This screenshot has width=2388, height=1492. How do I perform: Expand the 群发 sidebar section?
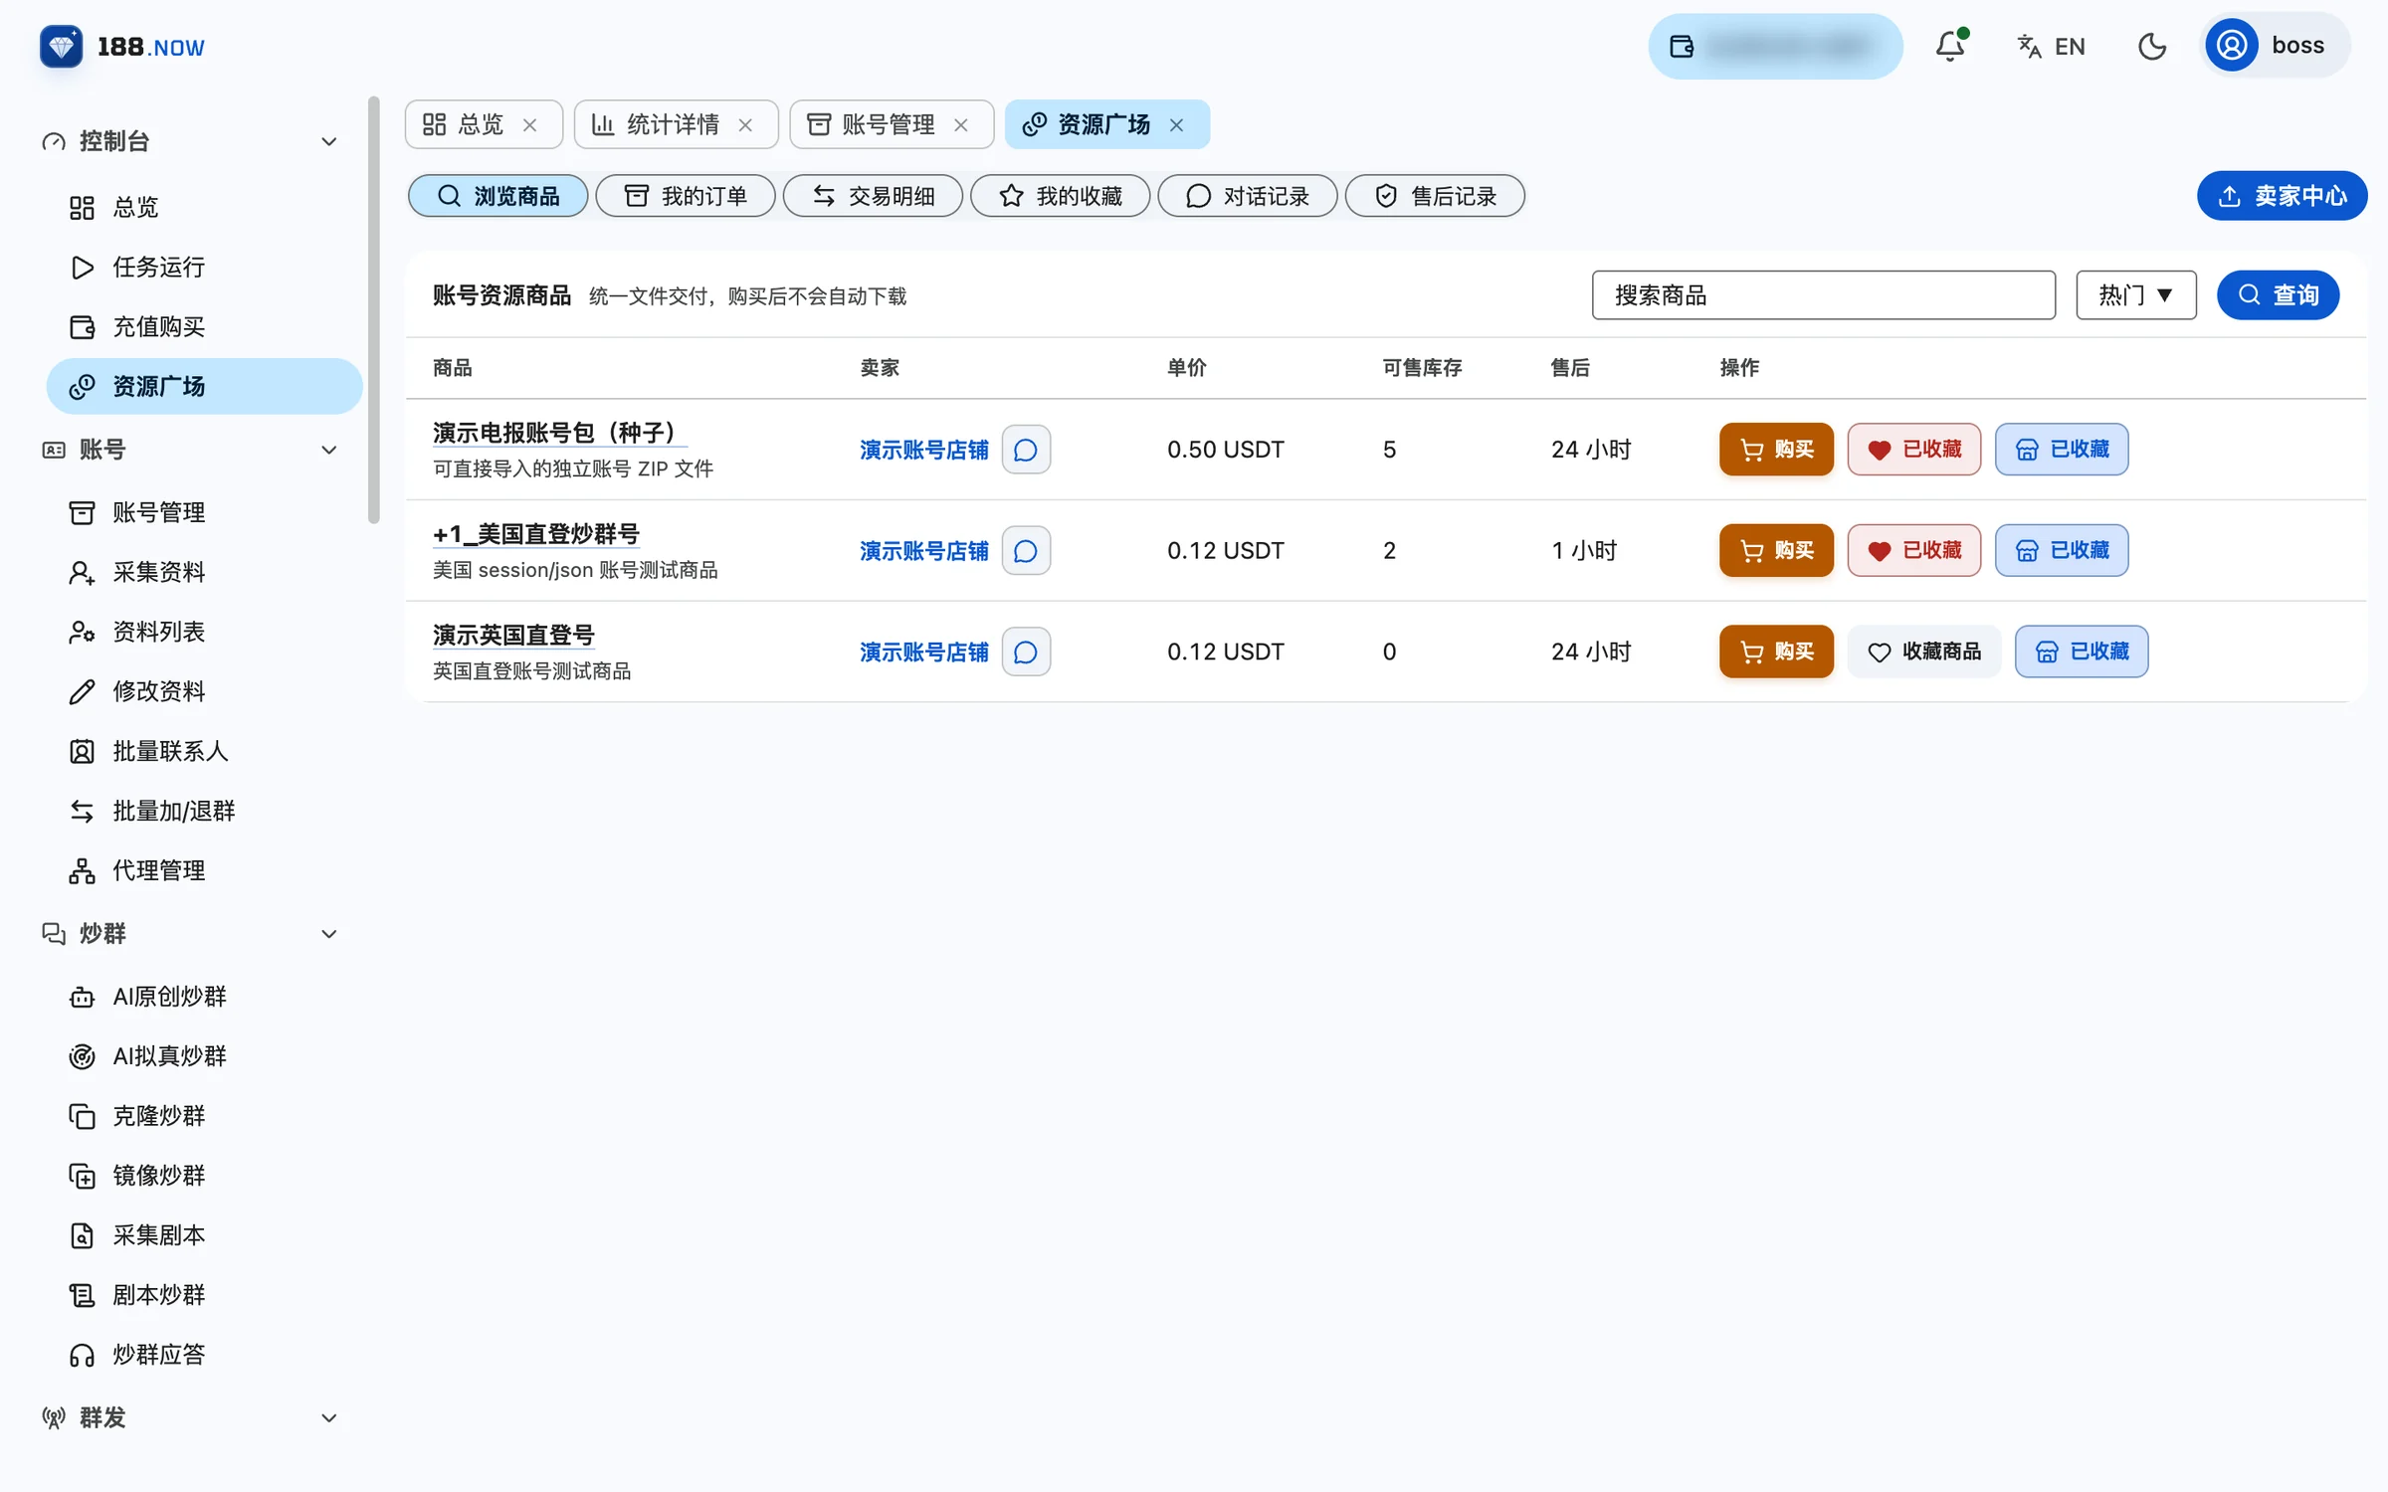click(191, 1417)
